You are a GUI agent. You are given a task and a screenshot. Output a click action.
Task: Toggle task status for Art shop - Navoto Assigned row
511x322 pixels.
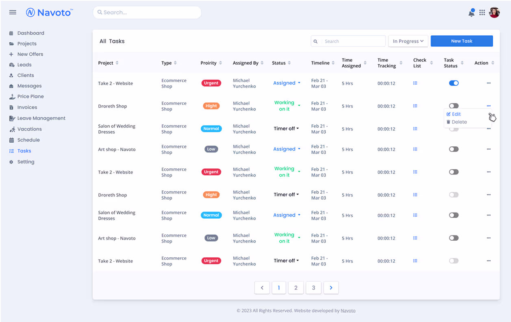click(454, 149)
